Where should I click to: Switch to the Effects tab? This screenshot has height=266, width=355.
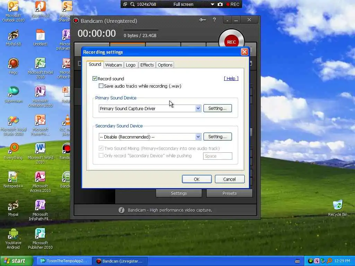click(x=147, y=65)
